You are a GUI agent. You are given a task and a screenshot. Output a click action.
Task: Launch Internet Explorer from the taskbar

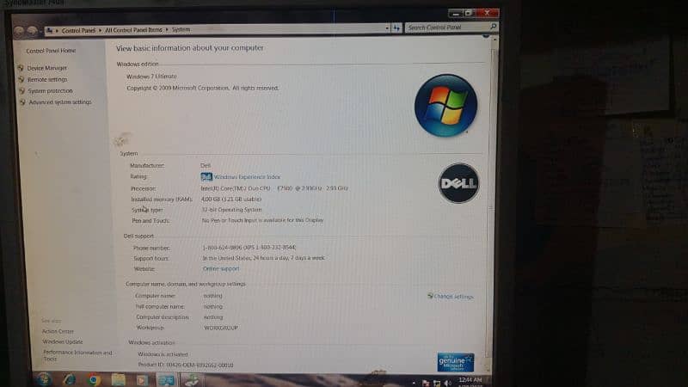point(70,379)
